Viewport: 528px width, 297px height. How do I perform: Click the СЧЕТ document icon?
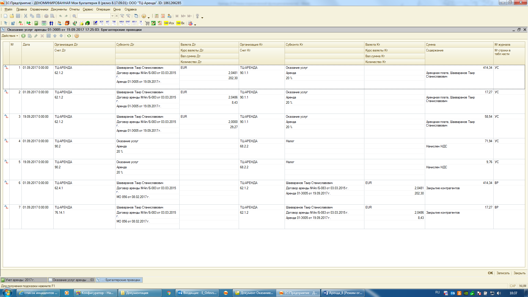128,23
